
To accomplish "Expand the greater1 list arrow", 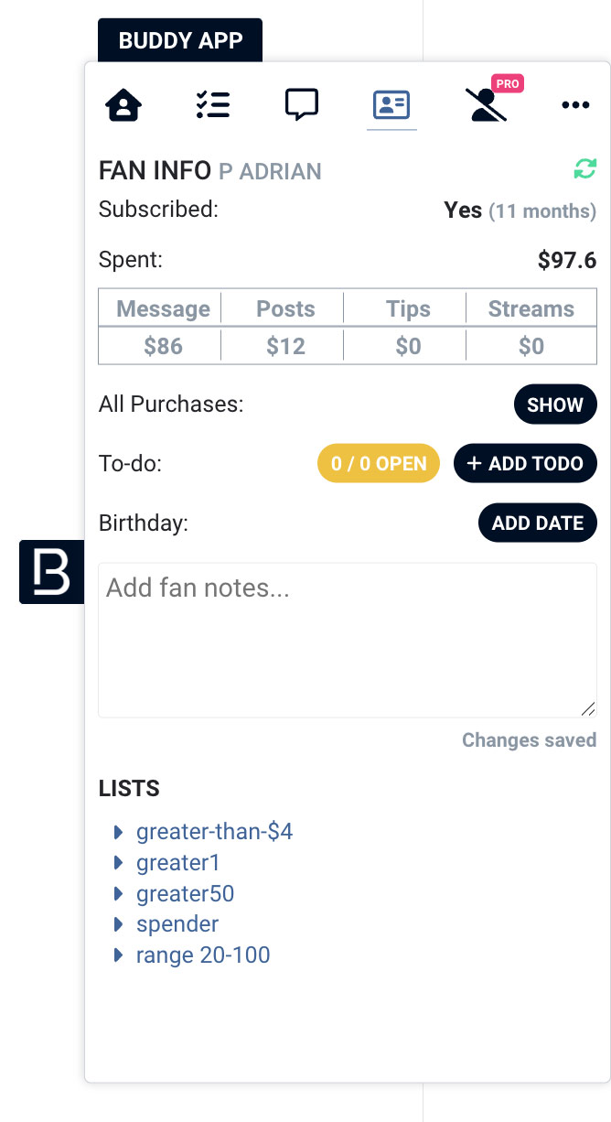I will [118, 863].
